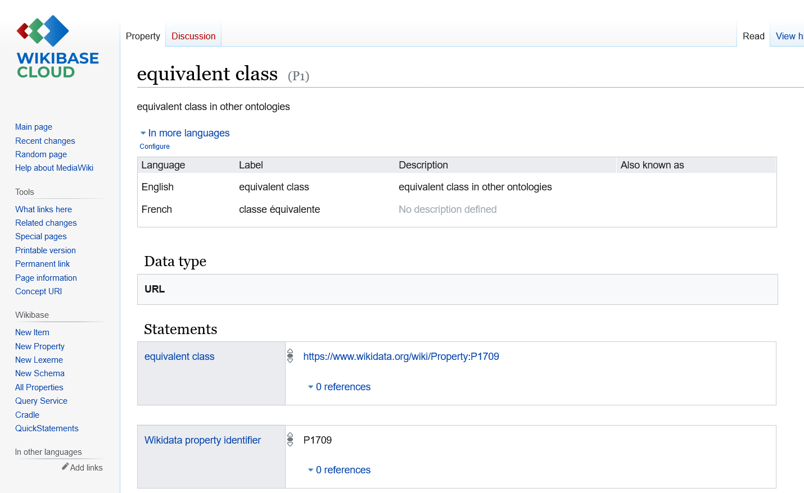The image size is (804, 493).
Task: Expand 0 references under P1709 value
Action: [339, 470]
